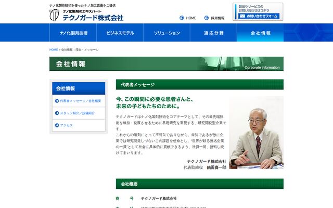
Task: Click the representative's photo
Action: pyautogui.click(x=256, y=133)
